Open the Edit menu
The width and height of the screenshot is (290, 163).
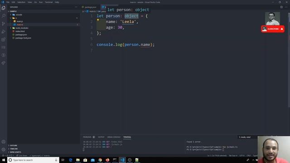[x=13, y=2]
